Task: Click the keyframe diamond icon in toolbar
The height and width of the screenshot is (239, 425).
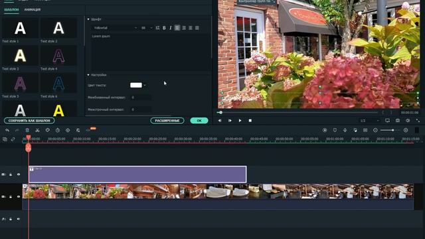Action: 68,130
